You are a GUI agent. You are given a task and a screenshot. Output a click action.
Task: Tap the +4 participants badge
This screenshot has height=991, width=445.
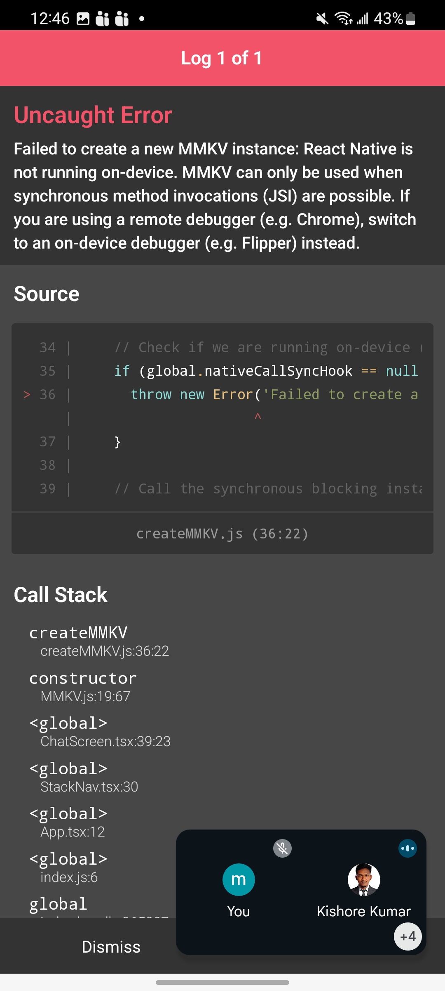(408, 936)
